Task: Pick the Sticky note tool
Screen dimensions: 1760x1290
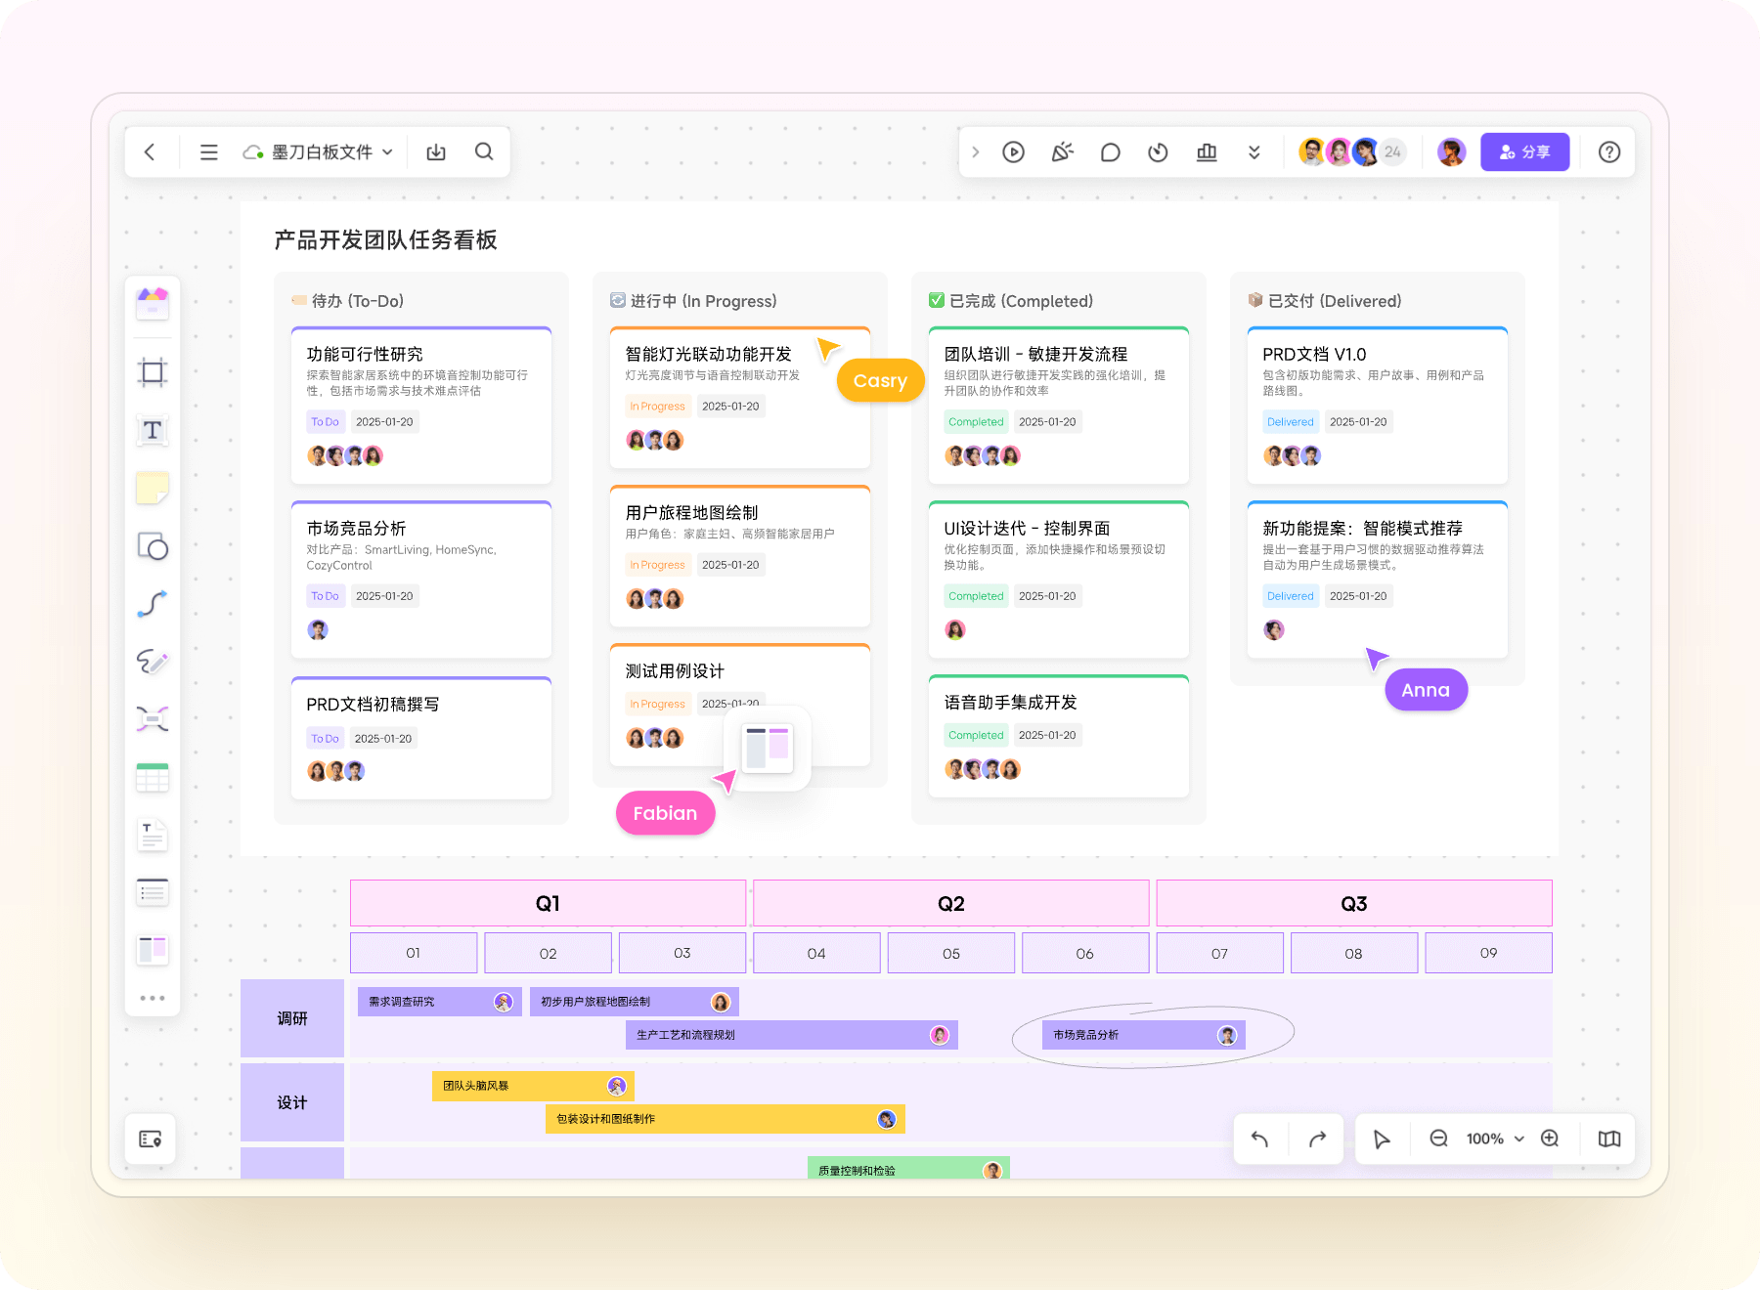Action: 153,488
